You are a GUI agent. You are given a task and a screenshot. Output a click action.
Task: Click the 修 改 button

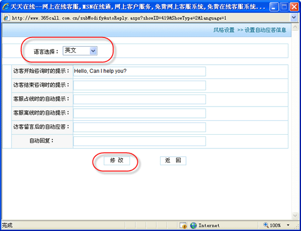[116, 160]
